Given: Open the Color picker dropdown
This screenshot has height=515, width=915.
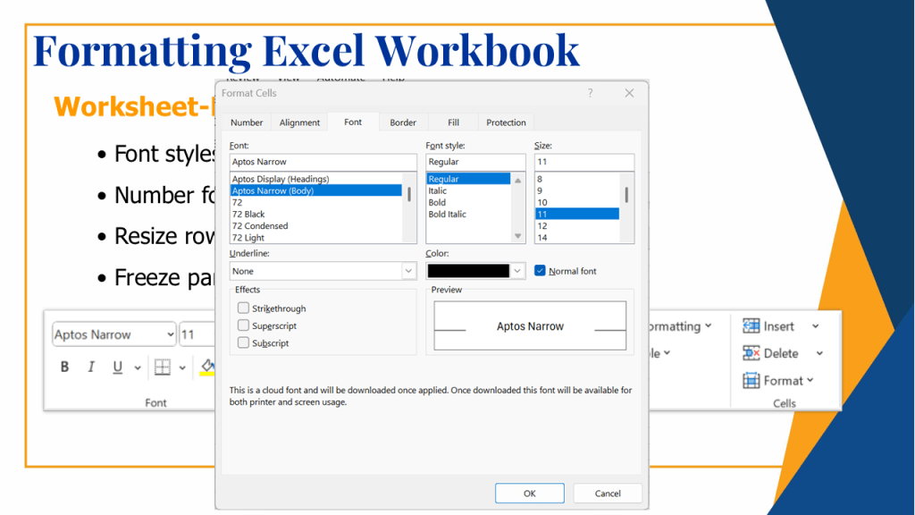Looking at the screenshot, I should pyautogui.click(x=517, y=271).
